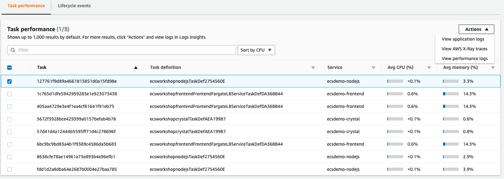Click CPU bar for task 8638cfe78ae1

pyautogui.click(x=395, y=157)
